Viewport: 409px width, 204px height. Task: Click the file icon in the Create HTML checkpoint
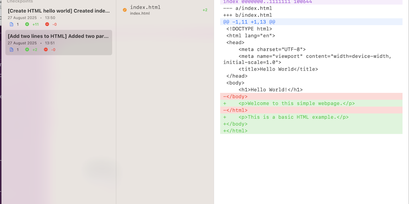11,24
